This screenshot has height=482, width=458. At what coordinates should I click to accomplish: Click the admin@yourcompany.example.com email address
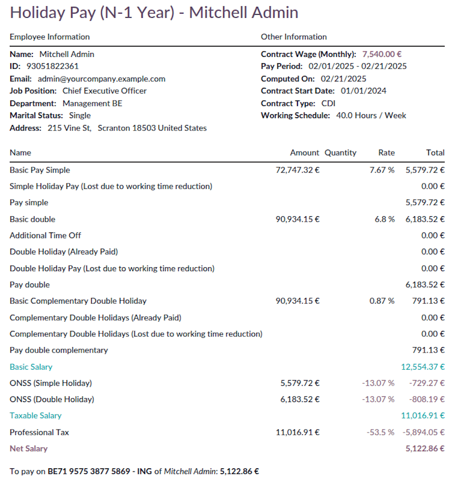101,78
